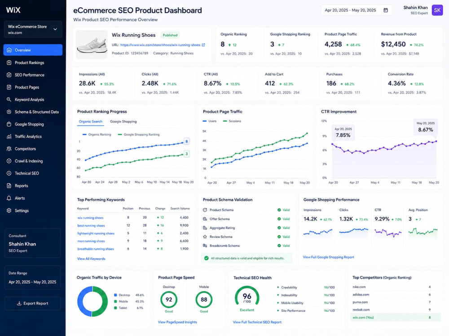Open View Full Technical SEO Report
The width and height of the screenshot is (449, 336).
257,322
